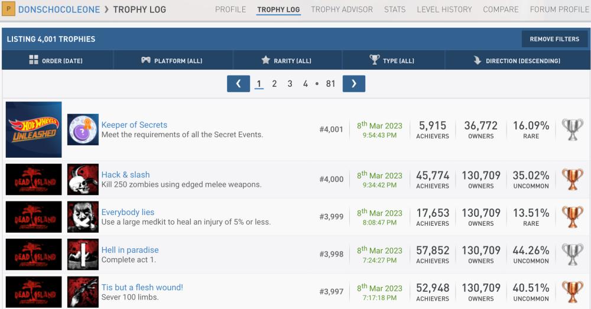Click the silver trophy icon for Hell in paradise
The width and height of the screenshot is (591, 309).
pyautogui.click(x=571, y=255)
